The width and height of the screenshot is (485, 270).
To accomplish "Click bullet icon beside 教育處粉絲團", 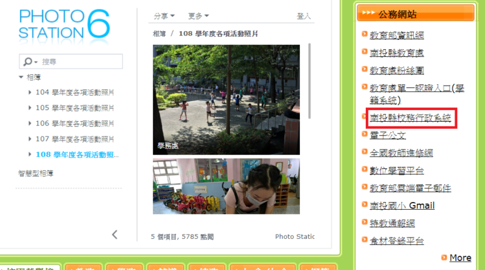I will [x=364, y=69].
